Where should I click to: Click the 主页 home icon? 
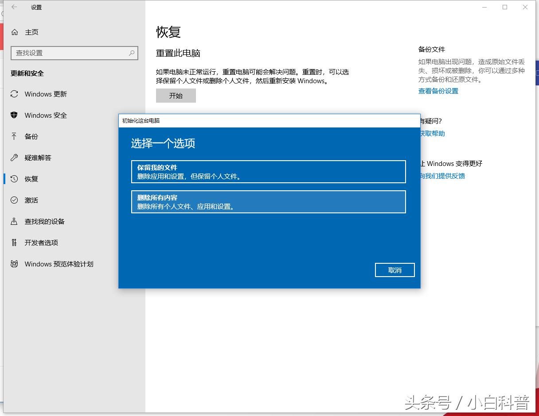(x=16, y=32)
